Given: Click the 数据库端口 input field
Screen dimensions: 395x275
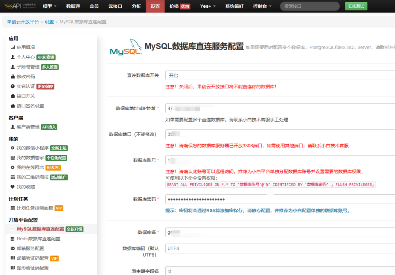Looking at the screenshot, I should coord(280,134).
